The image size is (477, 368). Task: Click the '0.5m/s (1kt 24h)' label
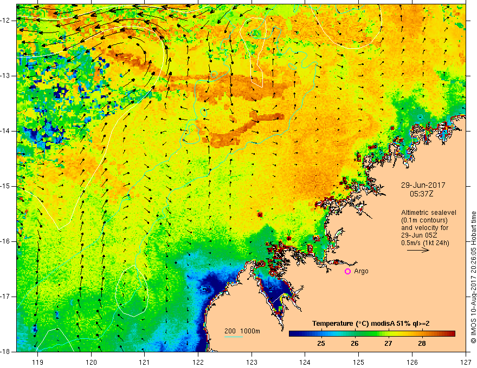pos(425,243)
